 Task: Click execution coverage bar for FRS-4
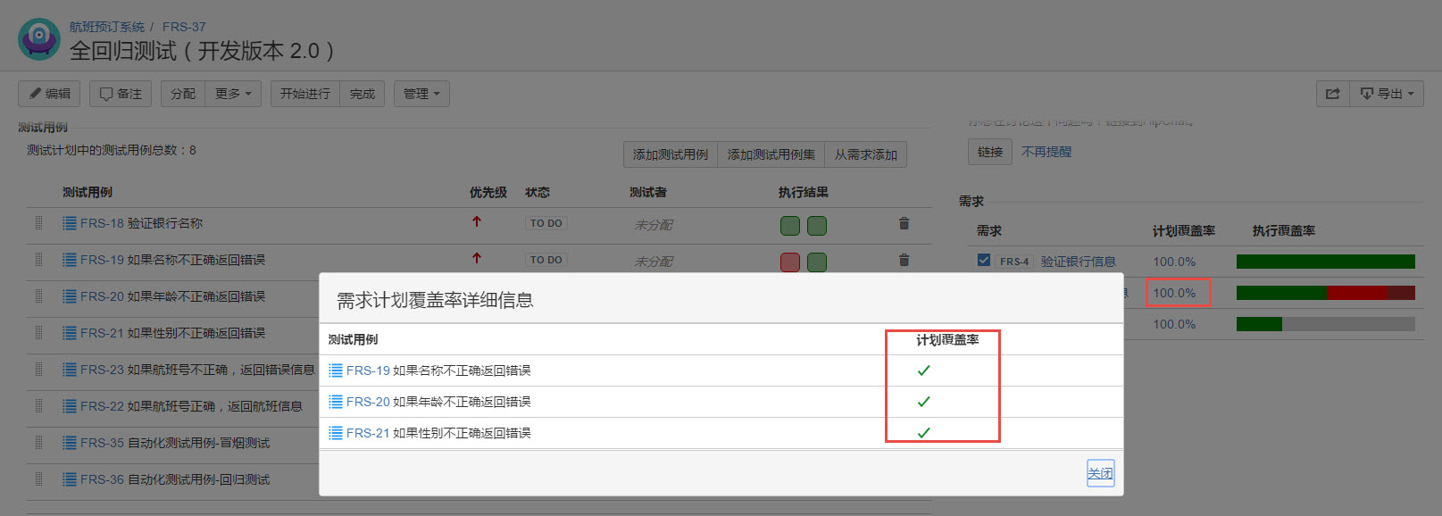point(1325,262)
